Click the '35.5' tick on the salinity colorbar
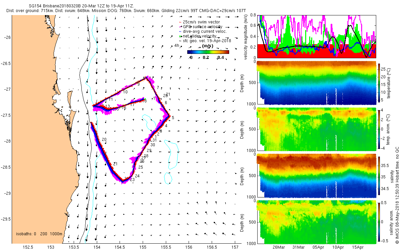The width and height of the screenshot is (402, 251). pos(385,165)
